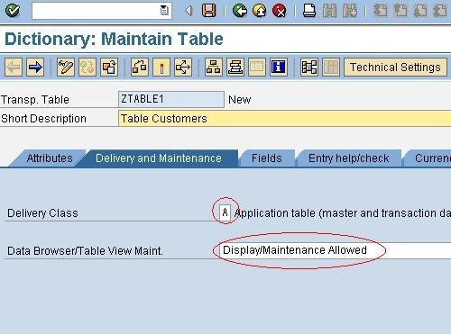The height and width of the screenshot is (334, 451).
Task: Click the Other Object icon
Action: click(109, 67)
